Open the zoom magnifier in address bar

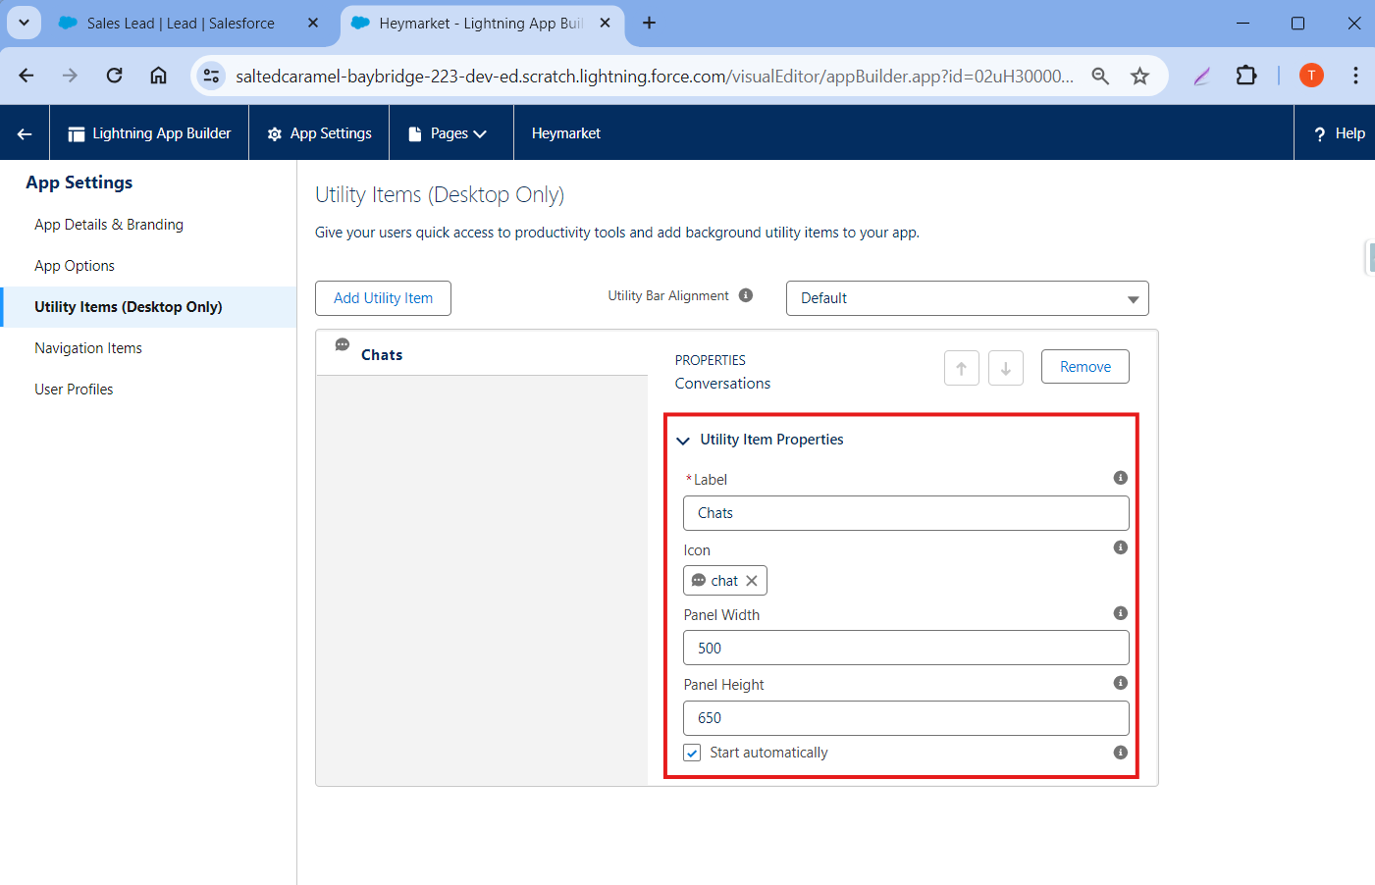1100,76
